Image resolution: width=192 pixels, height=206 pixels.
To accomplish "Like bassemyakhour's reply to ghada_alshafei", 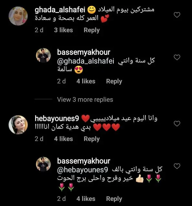I will click(177, 57).
